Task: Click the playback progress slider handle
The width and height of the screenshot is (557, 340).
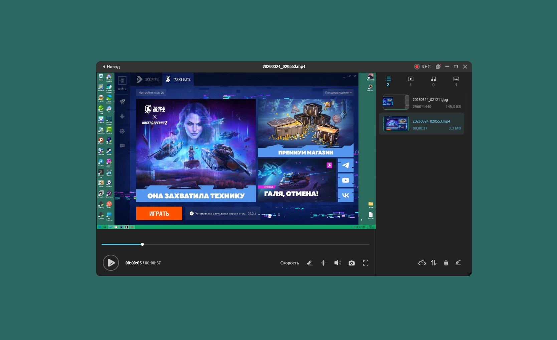Action: pyautogui.click(x=142, y=244)
